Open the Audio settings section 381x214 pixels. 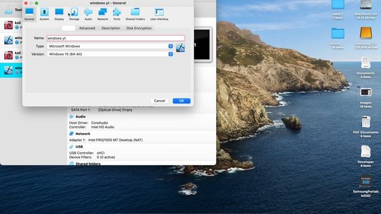88,14
